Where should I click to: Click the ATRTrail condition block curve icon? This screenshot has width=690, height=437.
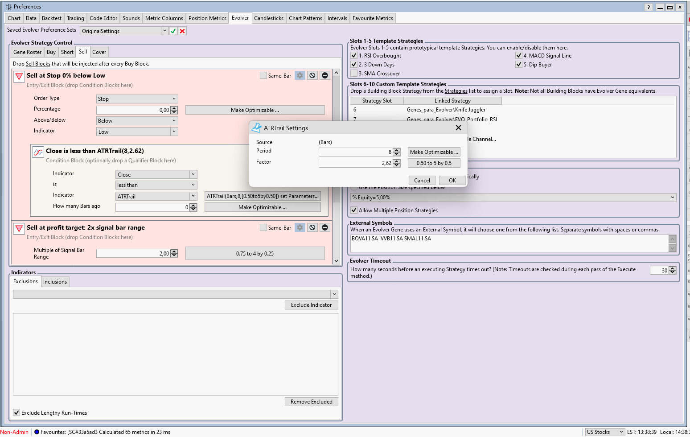38,152
